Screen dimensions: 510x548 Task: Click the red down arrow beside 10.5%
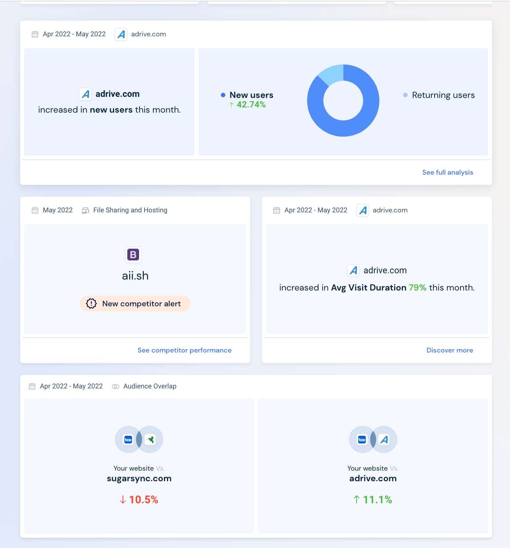pyautogui.click(x=123, y=500)
